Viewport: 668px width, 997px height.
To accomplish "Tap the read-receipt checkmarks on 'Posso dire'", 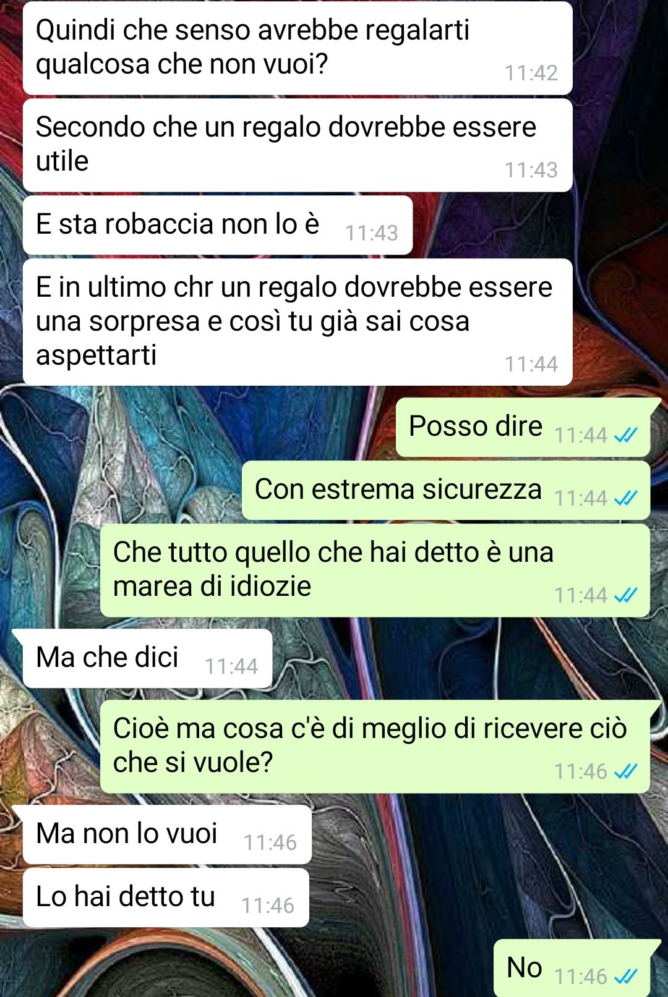I will tap(625, 435).
